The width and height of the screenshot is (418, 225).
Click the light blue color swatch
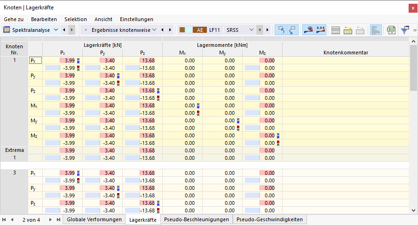(189, 30)
